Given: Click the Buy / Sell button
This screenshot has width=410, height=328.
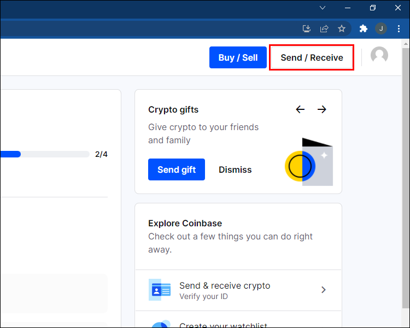Looking at the screenshot, I should click(x=238, y=57).
